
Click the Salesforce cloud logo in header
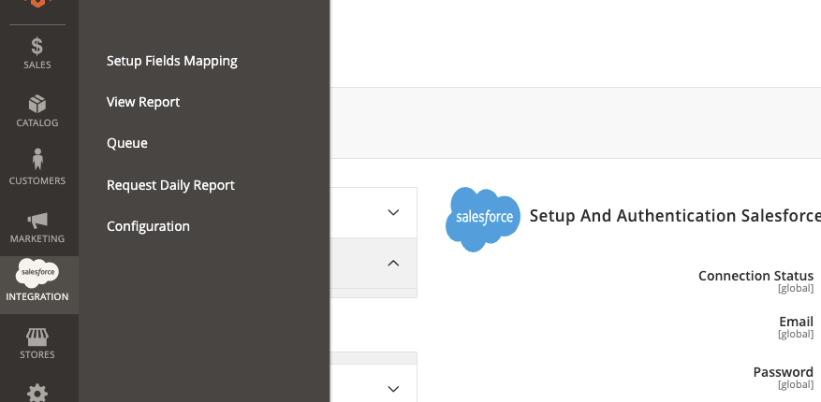coord(483,219)
